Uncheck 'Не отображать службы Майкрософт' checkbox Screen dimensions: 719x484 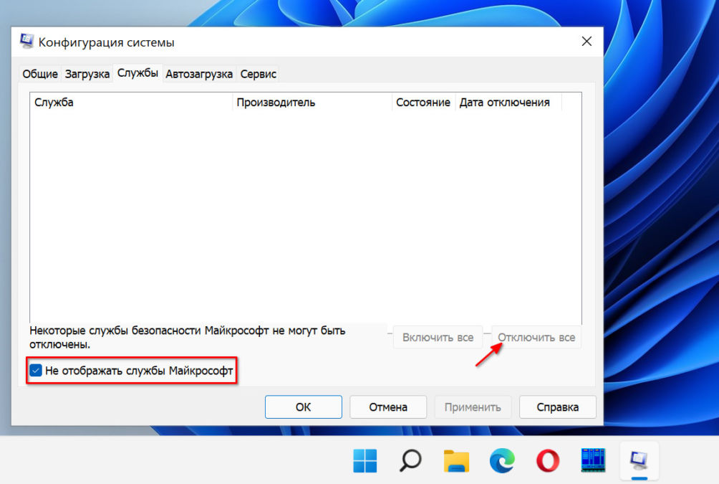coord(36,370)
